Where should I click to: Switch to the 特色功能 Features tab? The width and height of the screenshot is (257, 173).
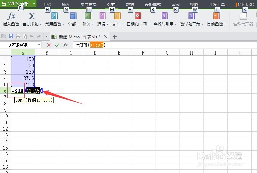pos(245,4)
